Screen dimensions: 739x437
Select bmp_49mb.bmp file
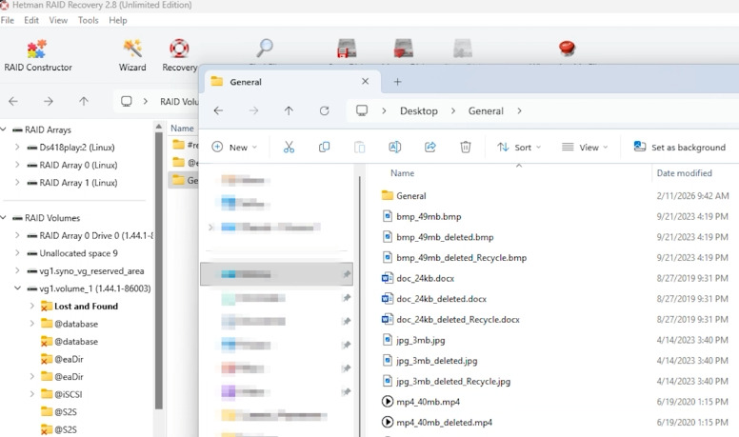[429, 216]
